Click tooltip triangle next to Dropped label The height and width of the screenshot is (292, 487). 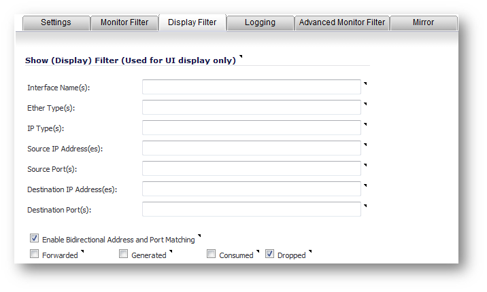click(x=310, y=251)
